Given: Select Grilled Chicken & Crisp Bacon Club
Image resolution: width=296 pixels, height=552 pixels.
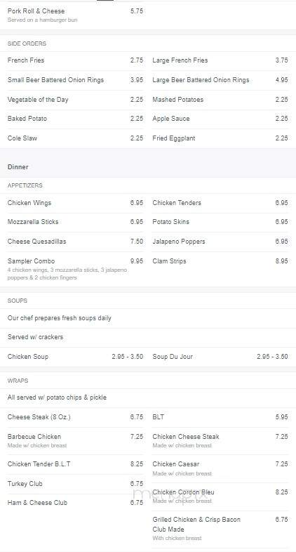Looking at the screenshot, I should (196, 524).
